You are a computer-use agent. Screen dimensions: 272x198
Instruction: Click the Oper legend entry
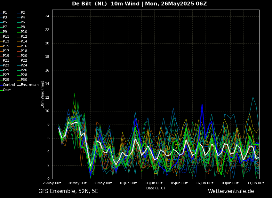pyautogui.click(x=7, y=90)
